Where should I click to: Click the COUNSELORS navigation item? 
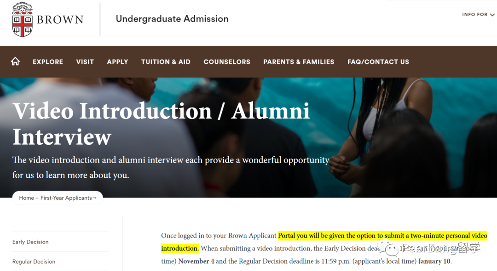tap(227, 62)
